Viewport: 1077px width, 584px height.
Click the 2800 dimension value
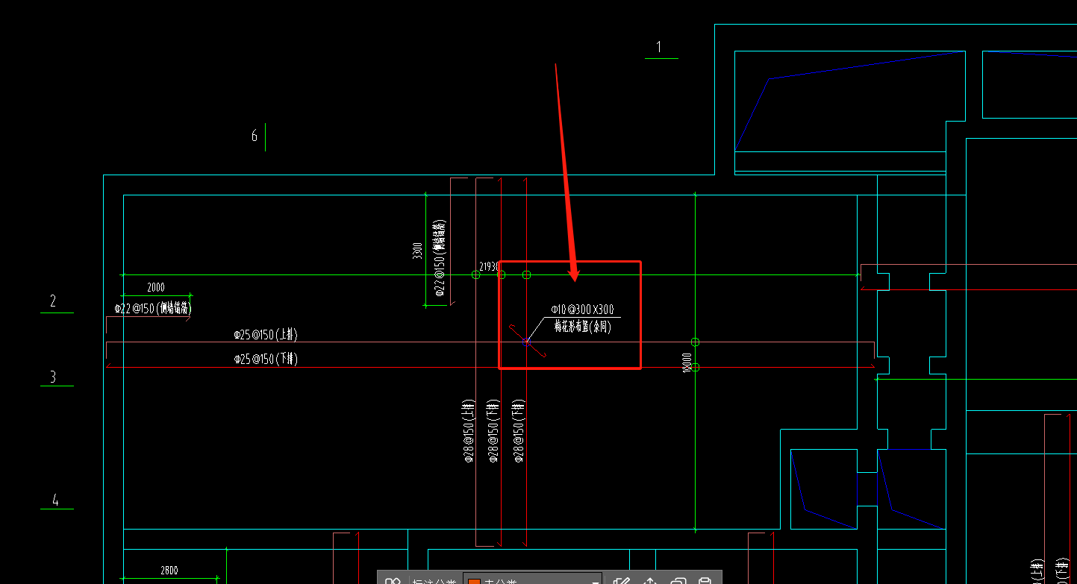[169, 571]
